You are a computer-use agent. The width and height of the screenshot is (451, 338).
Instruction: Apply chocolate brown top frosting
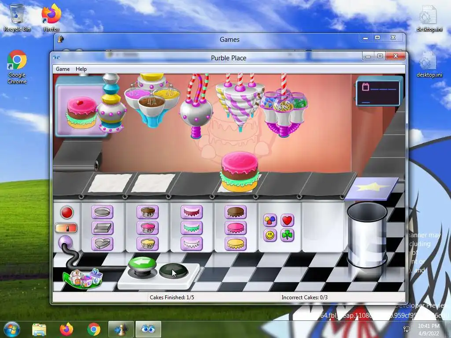236,213
